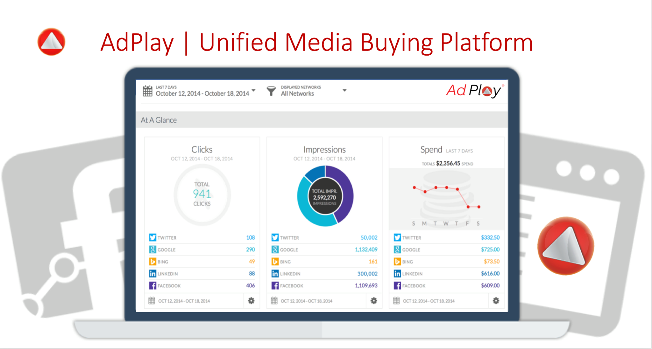Viewport: 652px width, 349px height.
Task: Click the LinkedIn icon in Impressions card
Action: click(275, 274)
